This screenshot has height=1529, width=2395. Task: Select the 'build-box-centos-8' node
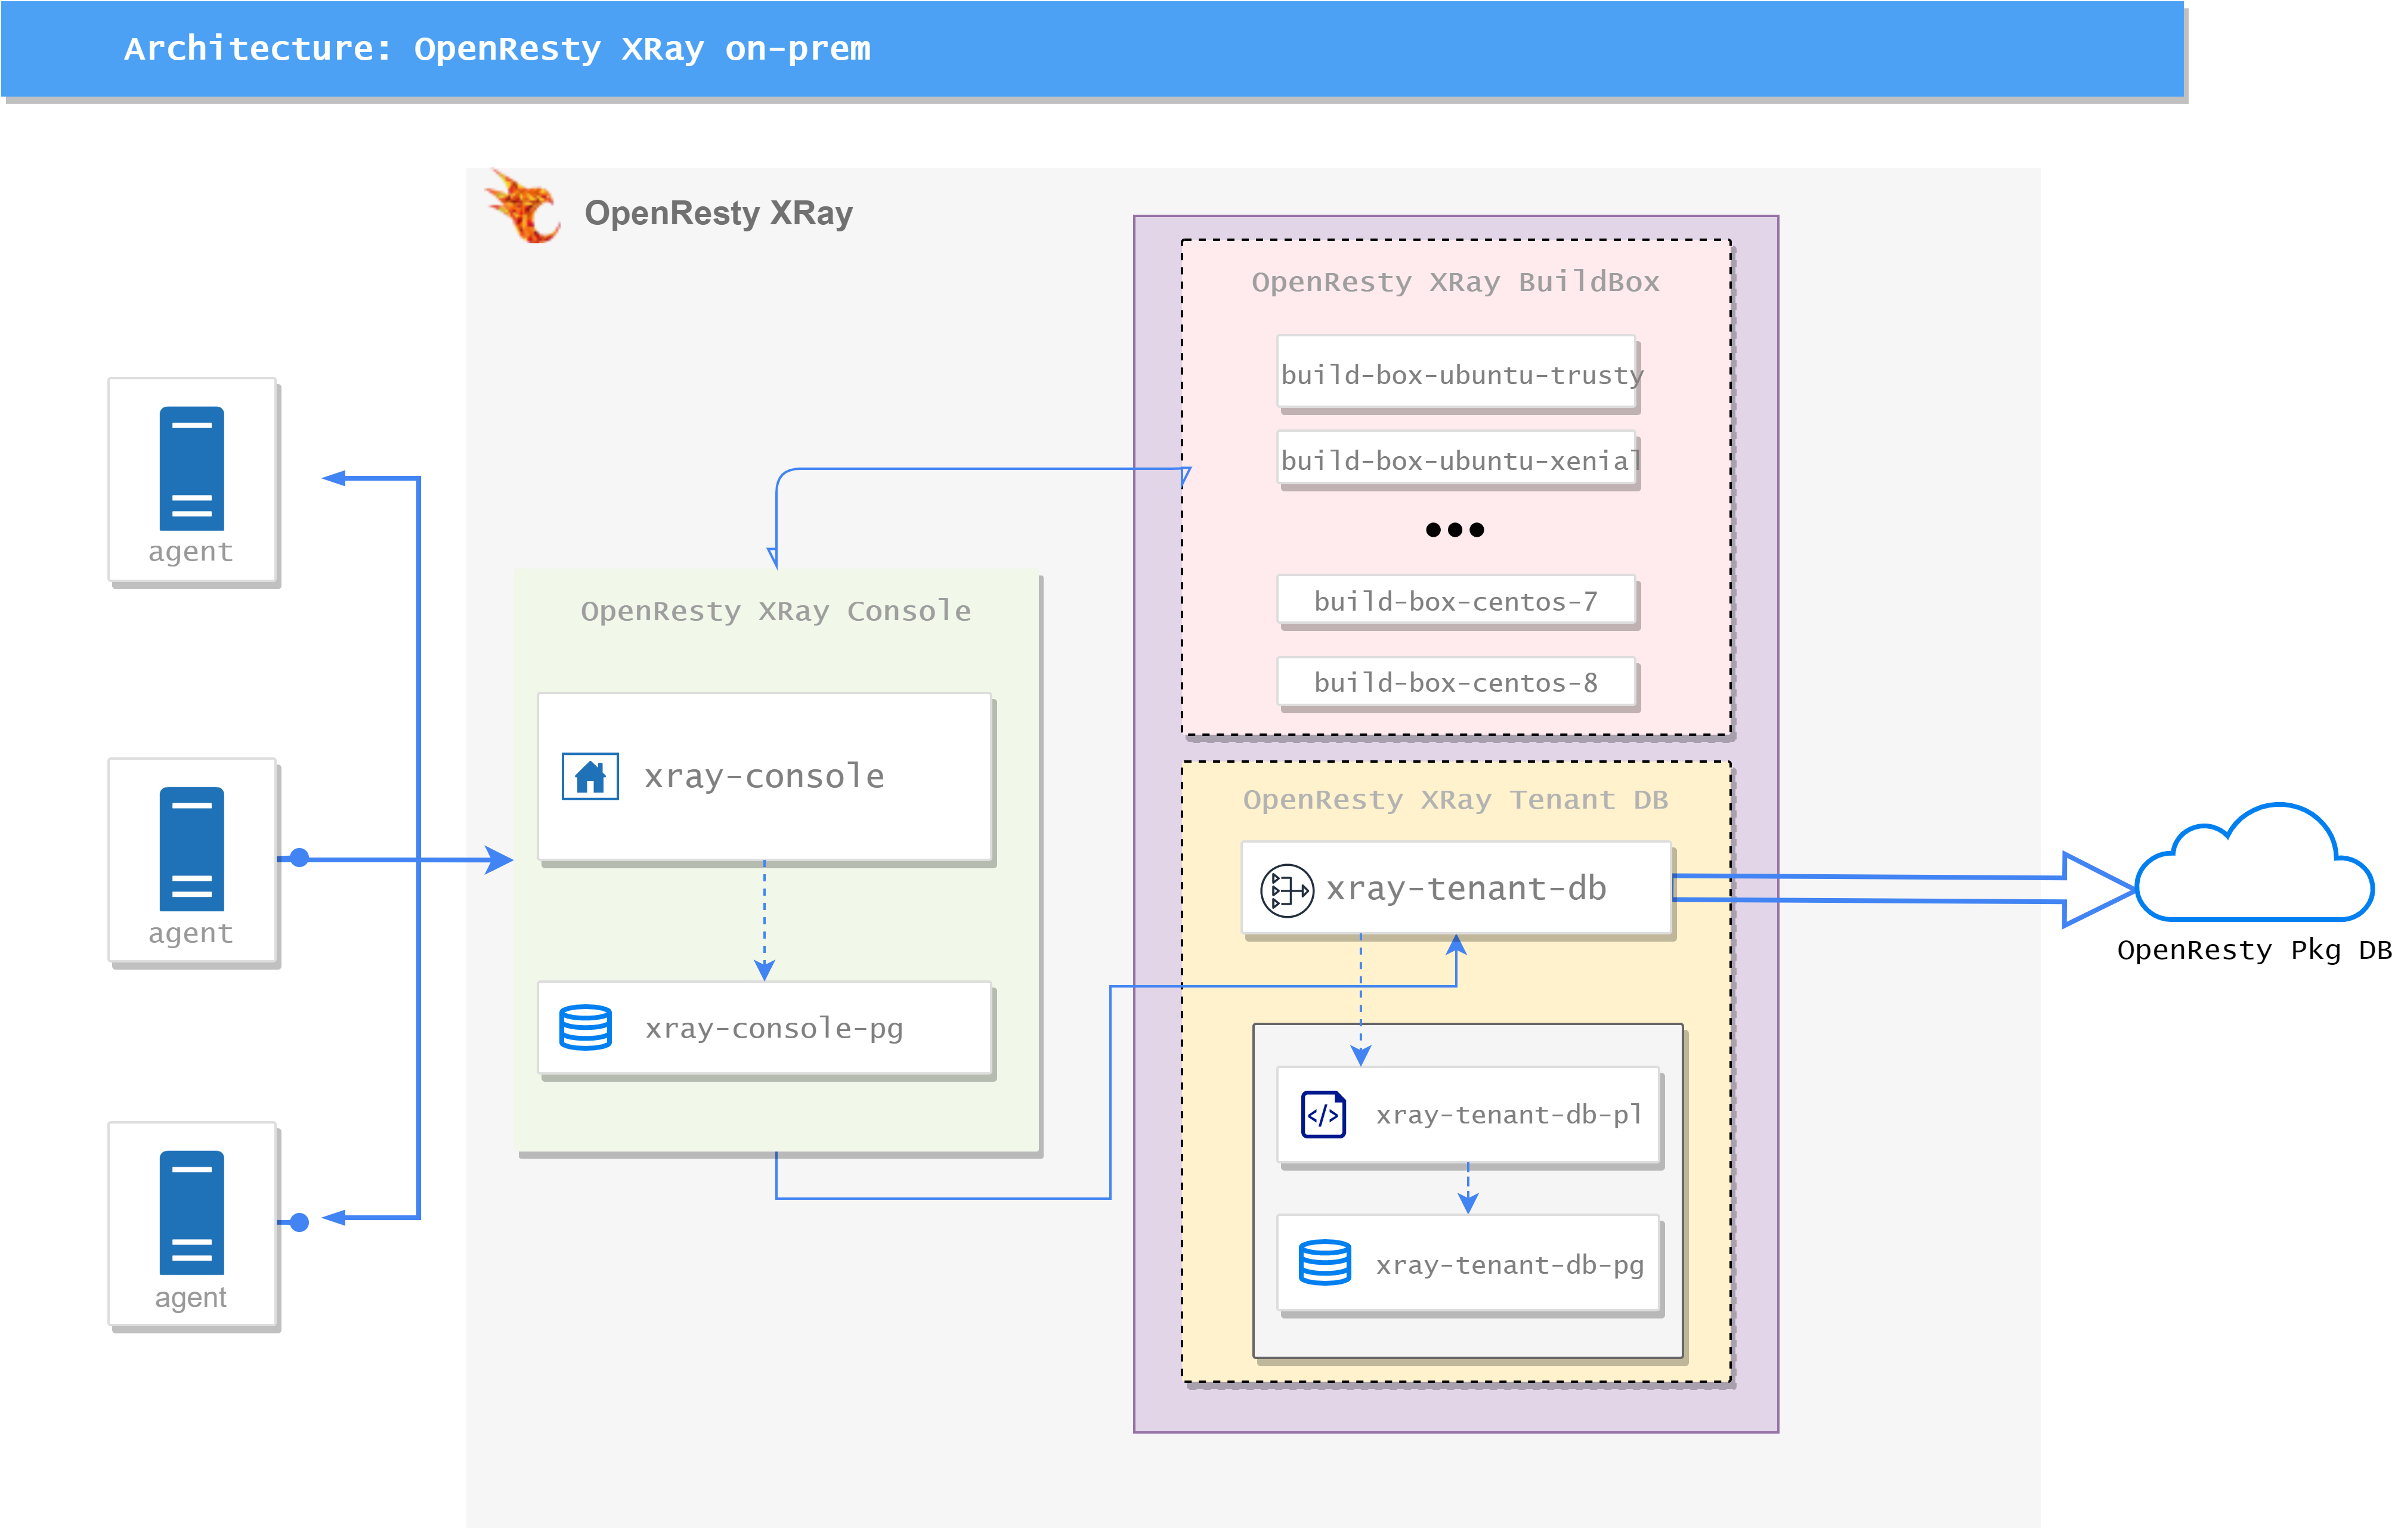click(x=1456, y=682)
